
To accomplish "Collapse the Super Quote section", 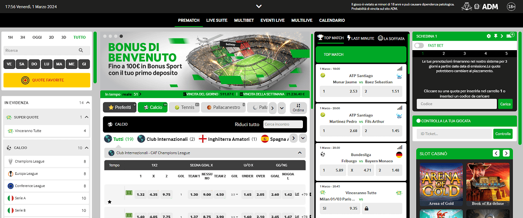I will [x=87, y=117].
